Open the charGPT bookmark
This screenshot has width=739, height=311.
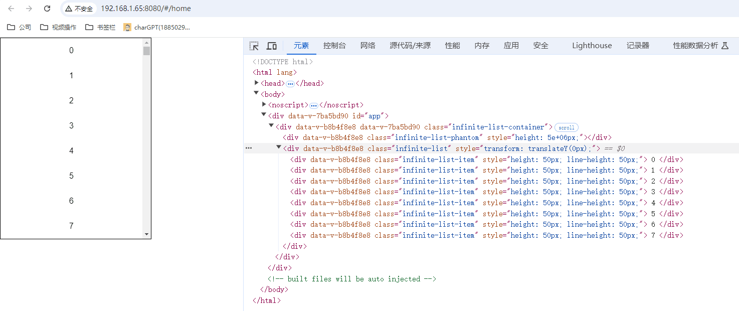click(157, 27)
